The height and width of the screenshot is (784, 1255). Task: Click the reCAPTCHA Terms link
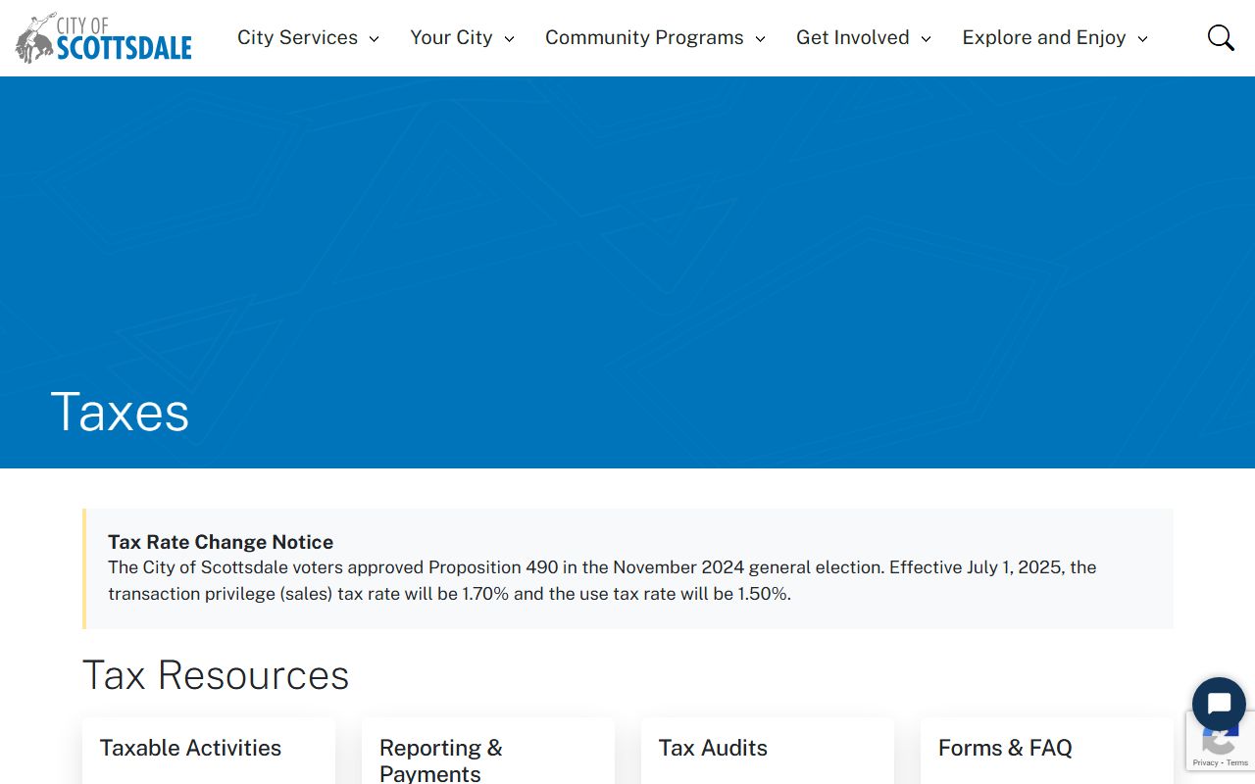(x=1237, y=762)
